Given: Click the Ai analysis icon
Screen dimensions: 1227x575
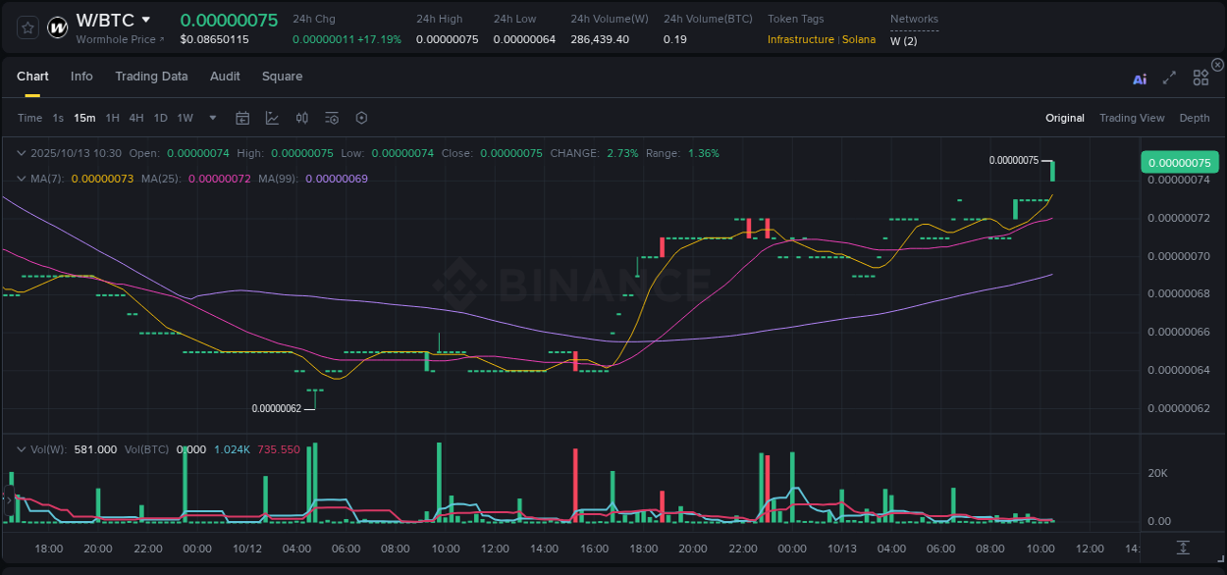Looking at the screenshot, I should click(x=1139, y=77).
